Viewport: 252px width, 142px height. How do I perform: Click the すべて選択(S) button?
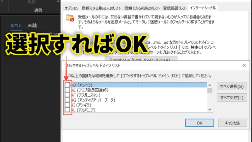232,86
